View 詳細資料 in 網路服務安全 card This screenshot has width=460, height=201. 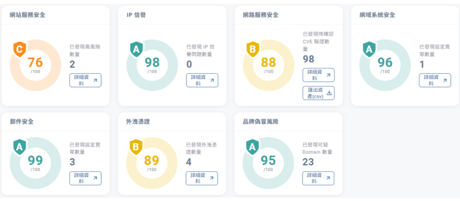point(318,75)
